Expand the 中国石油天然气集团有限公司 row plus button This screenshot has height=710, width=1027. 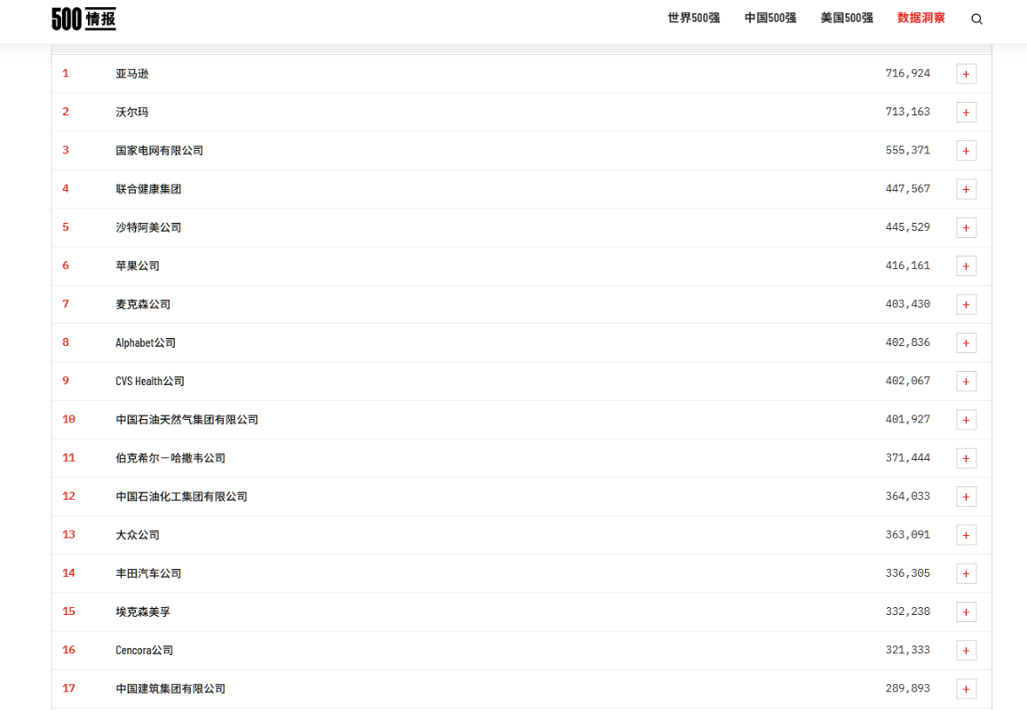pyautogui.click(x=966, y=420)
